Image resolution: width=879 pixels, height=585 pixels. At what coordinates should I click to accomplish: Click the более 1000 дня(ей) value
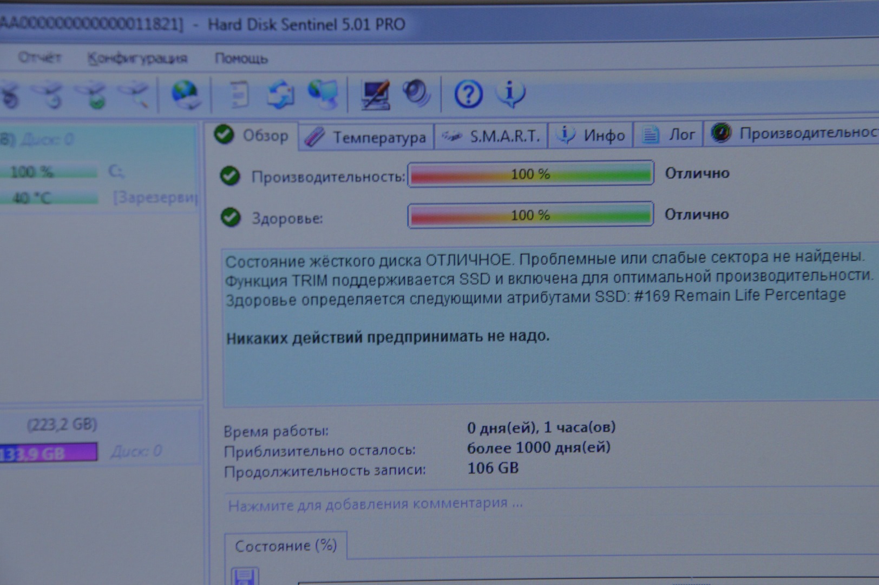pyautogui.click(x=539, y=447)
